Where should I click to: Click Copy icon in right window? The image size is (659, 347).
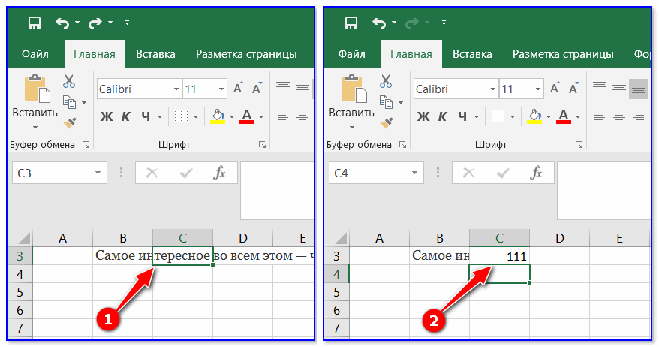(x=386, y=102)
